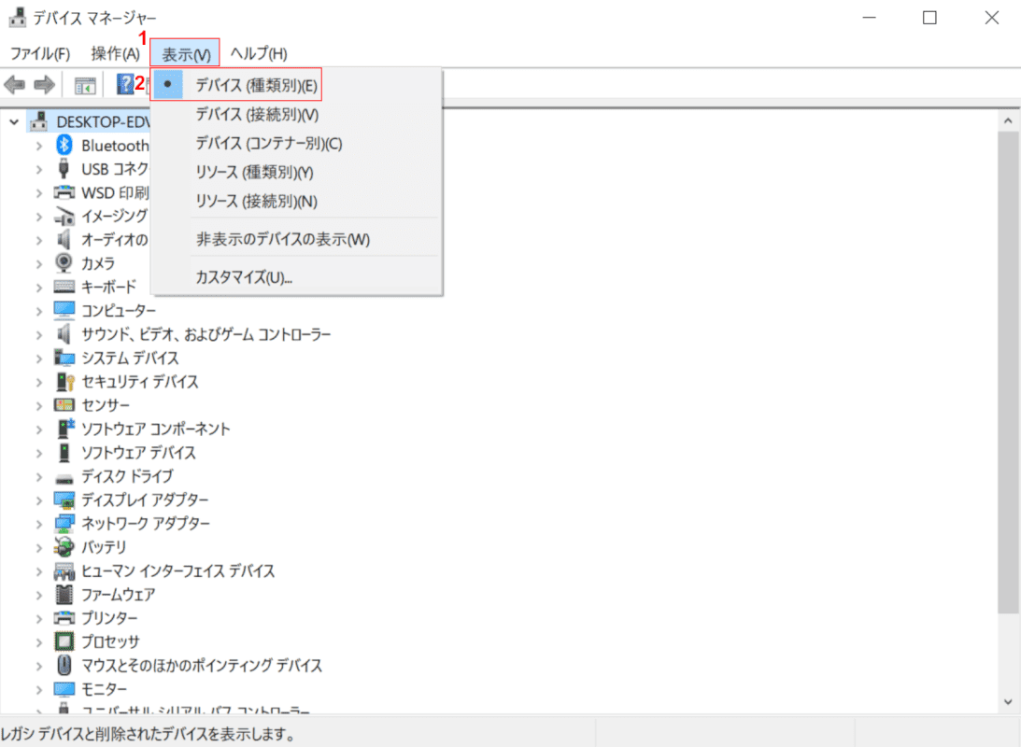
Task: Click the セキュリティ デバイス key icon
Action: pyautogui.click(x=65, y=381)
